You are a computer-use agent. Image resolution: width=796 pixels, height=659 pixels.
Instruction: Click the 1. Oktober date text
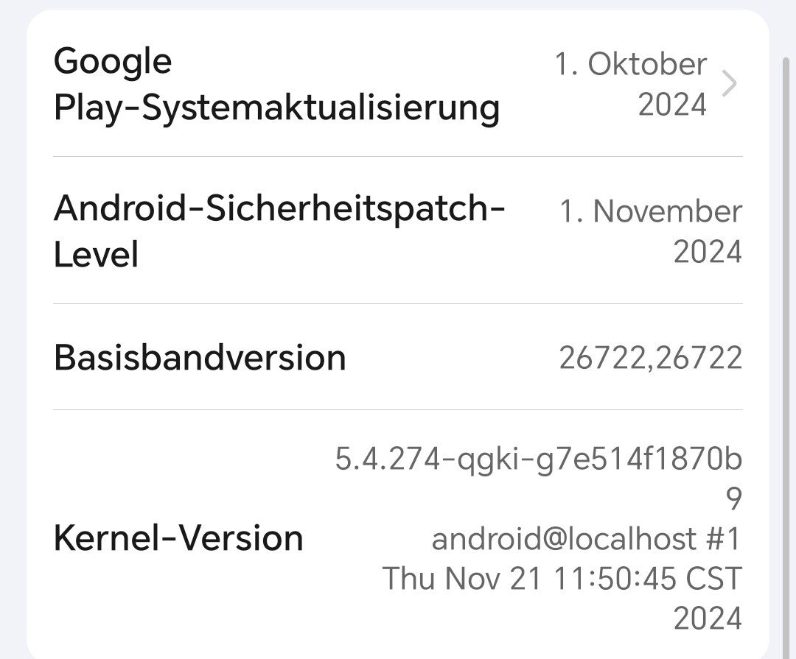point(630,64)
